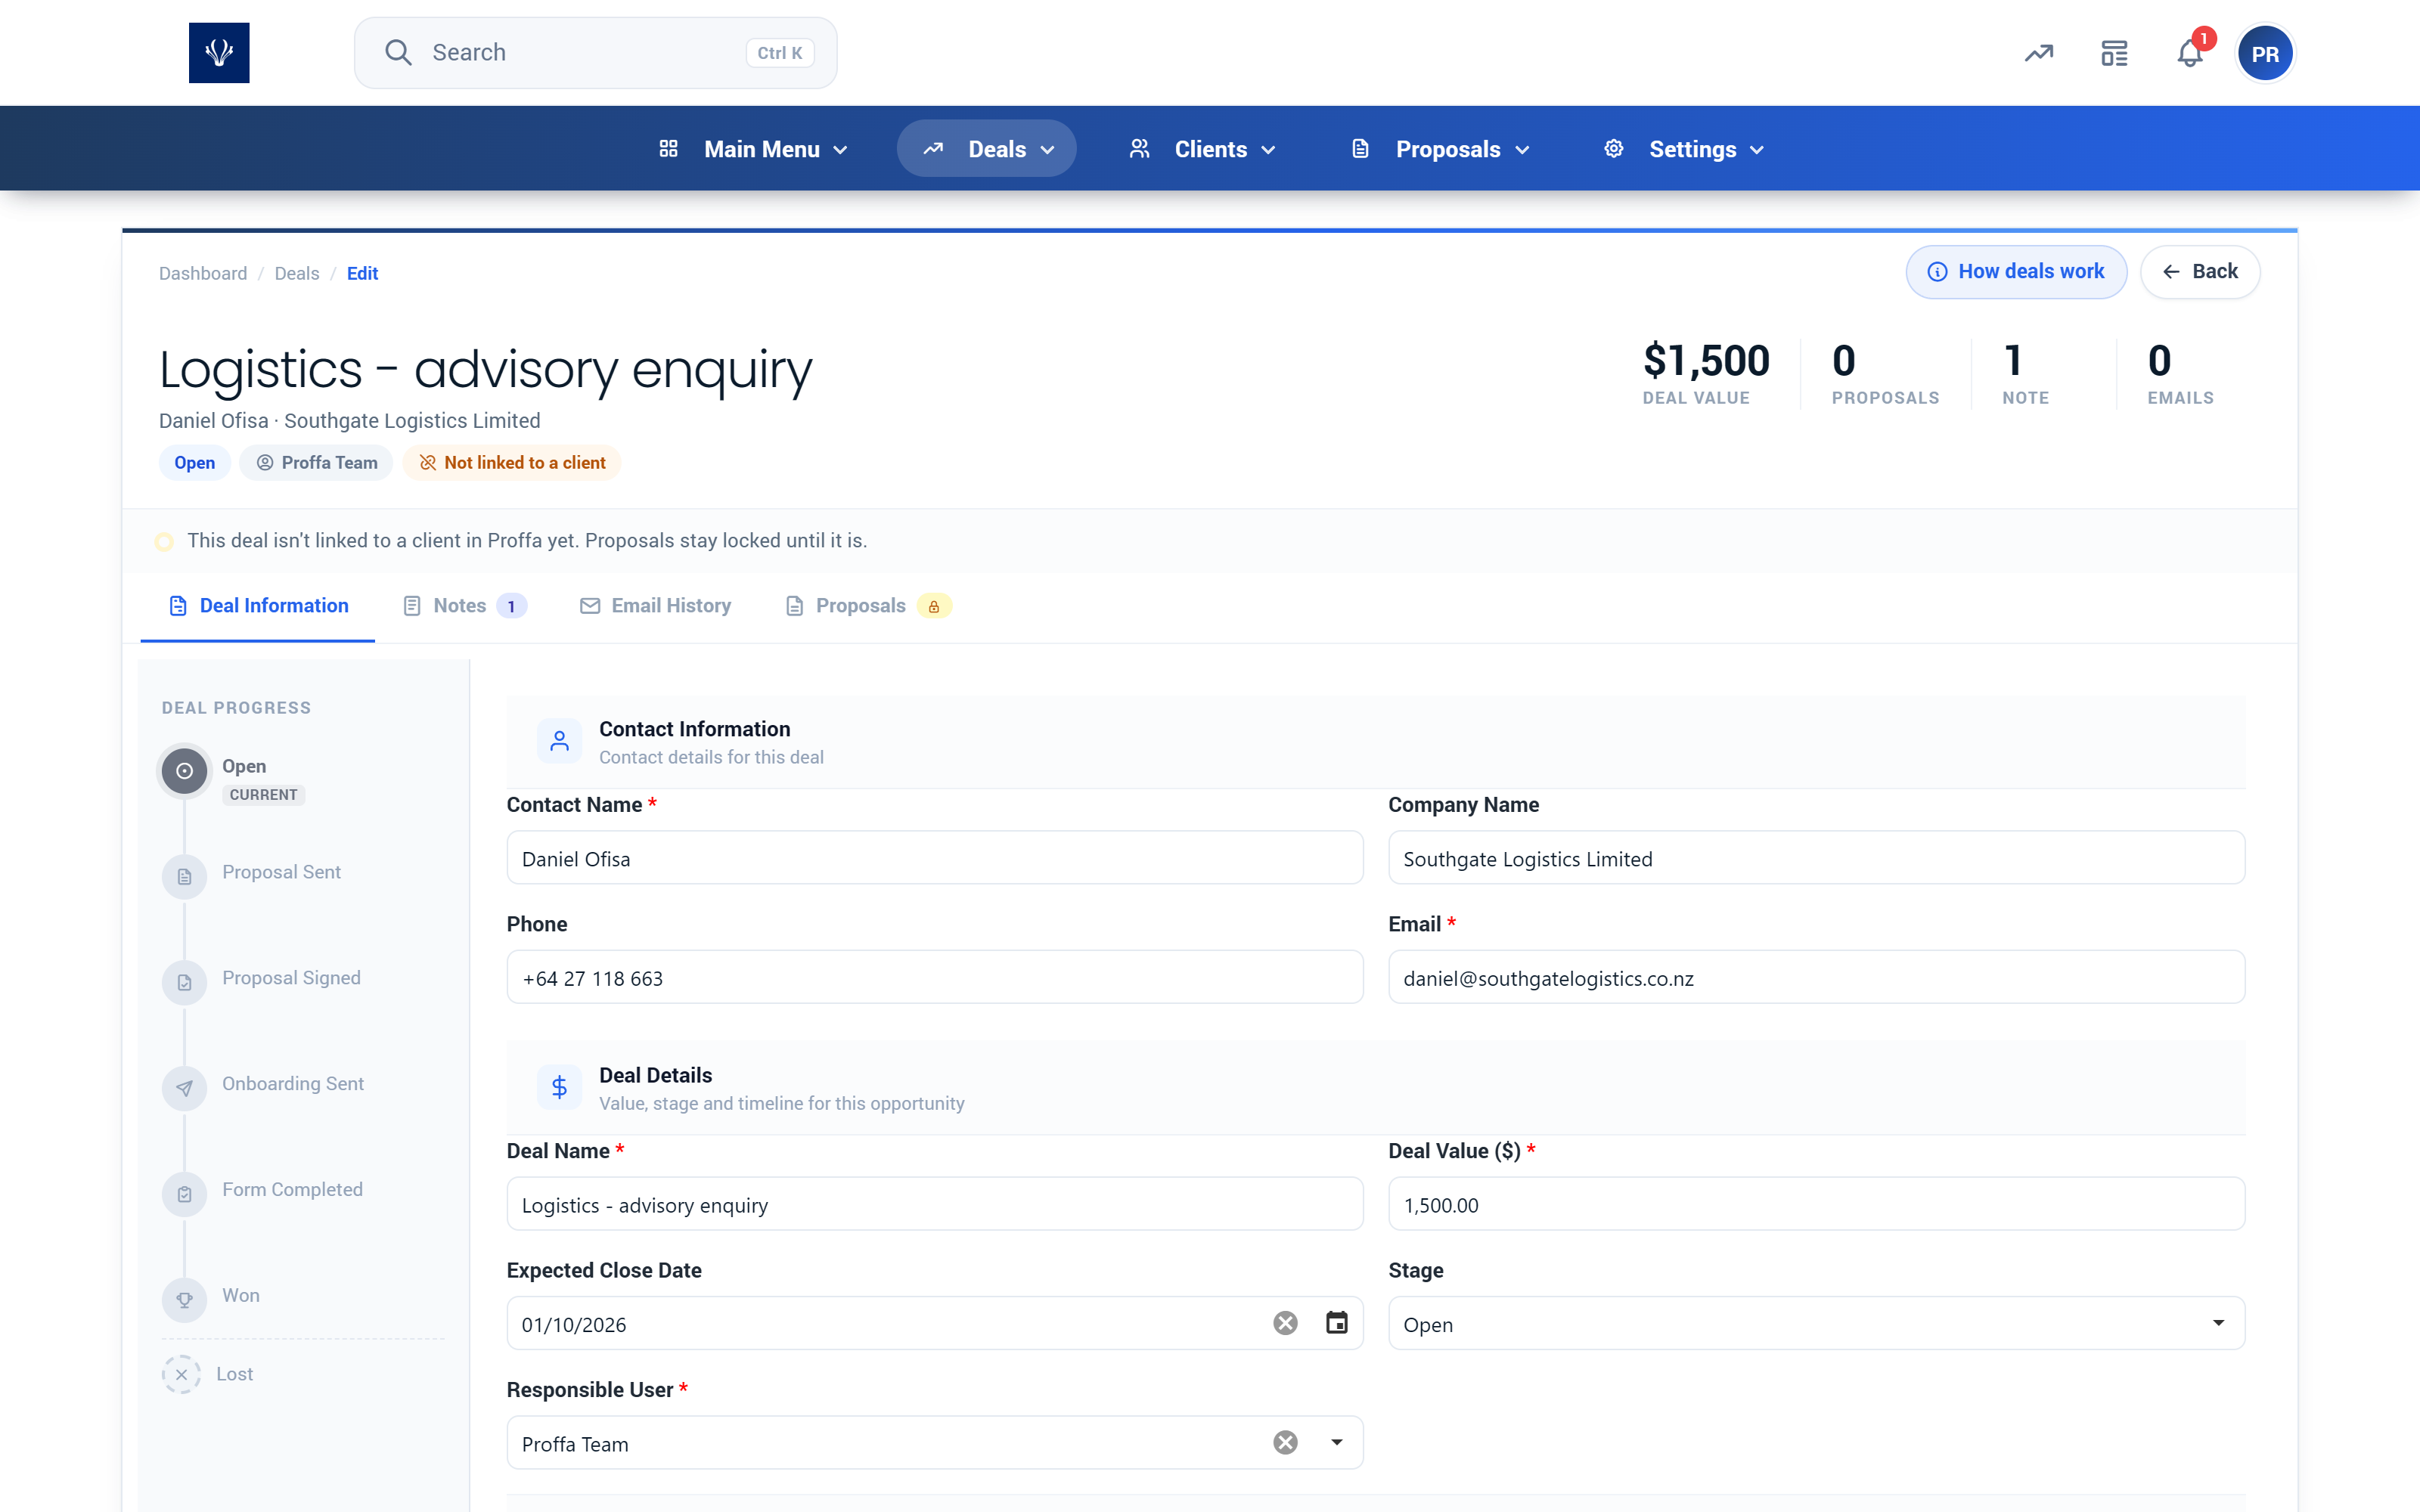Click the Contact Name field
This screenshot has height=1512, width=2420.
[934, 858]
